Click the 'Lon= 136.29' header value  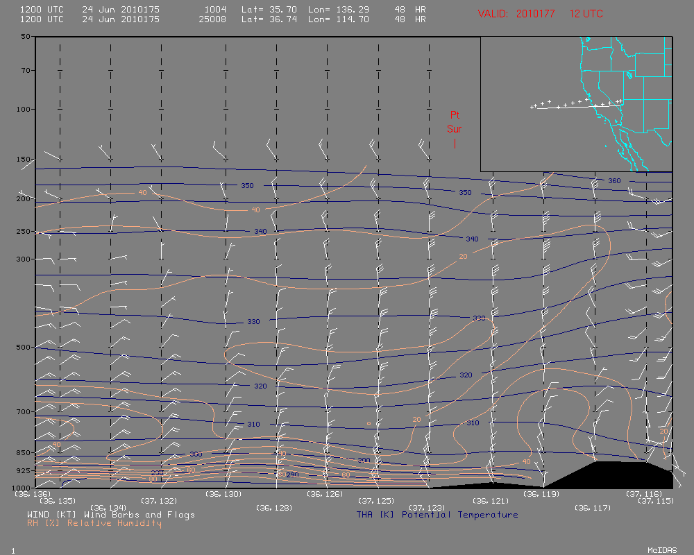(339, 9)
